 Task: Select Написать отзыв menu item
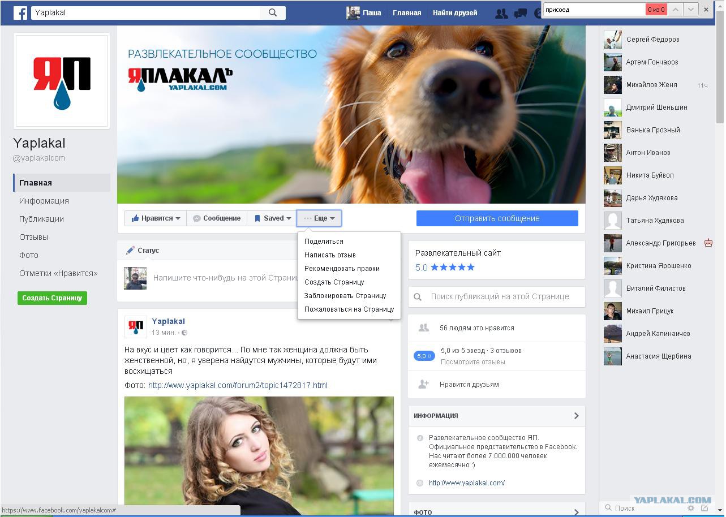click(x=330, y=255)
